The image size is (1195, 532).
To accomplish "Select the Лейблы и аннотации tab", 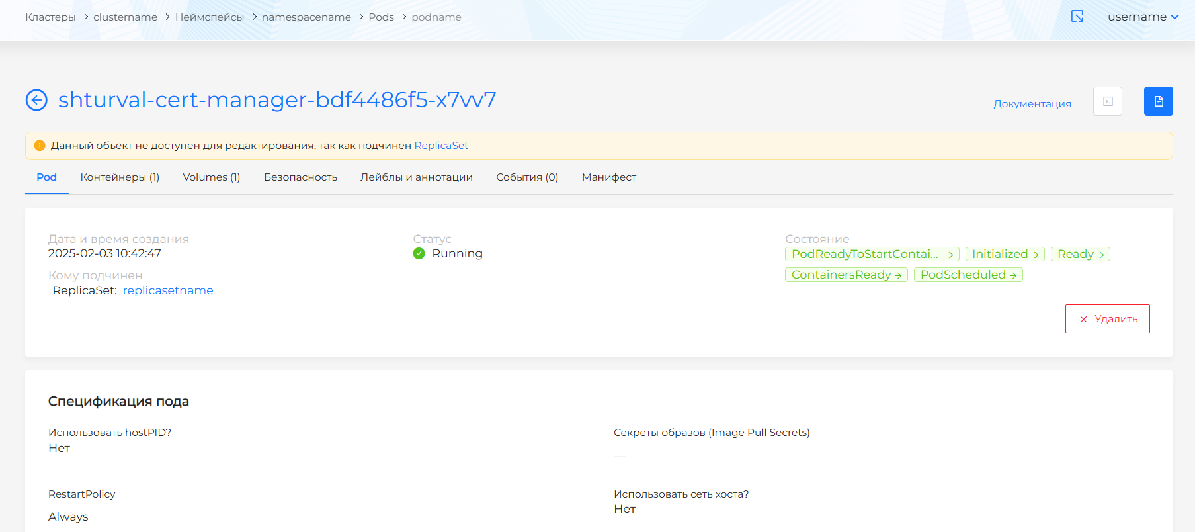I will coord(416,177).
